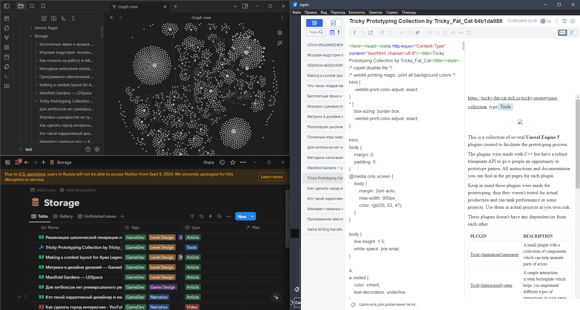Open Joplin note properties info icon

click(572, 21)
